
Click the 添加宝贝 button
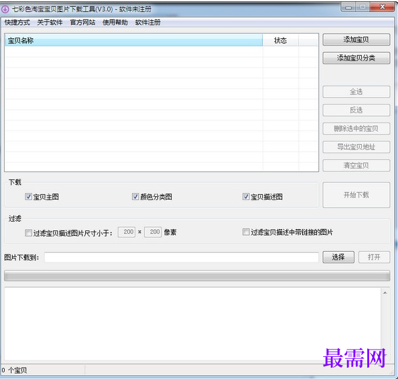click(x=356, y=40)
